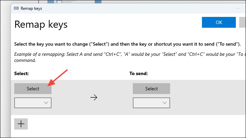Click the large "Remap keys" heading
246x138 pixels.
[41, 24]
